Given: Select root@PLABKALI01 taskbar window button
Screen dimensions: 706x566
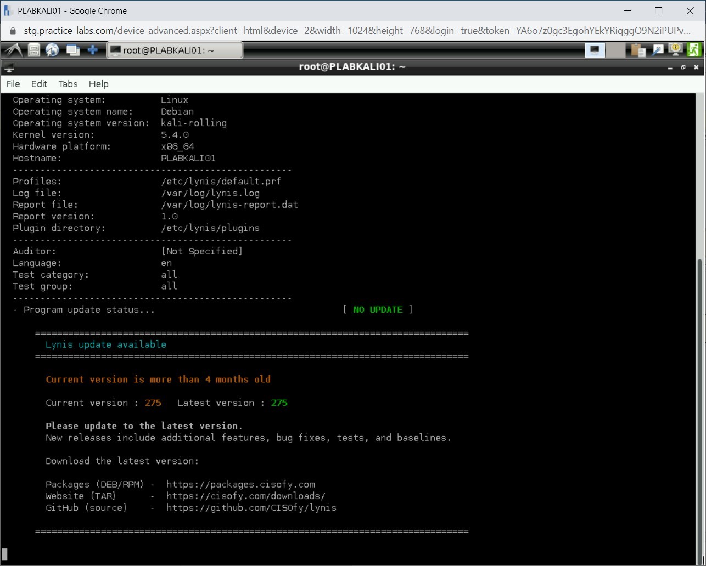Looking at the screenshot, I should tap(174, 50).
